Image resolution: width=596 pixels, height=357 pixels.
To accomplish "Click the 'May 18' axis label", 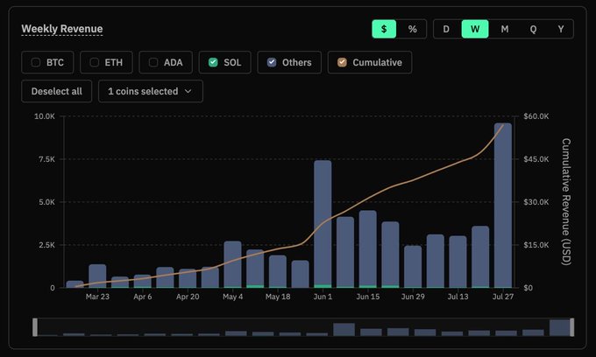I will 278,297.
